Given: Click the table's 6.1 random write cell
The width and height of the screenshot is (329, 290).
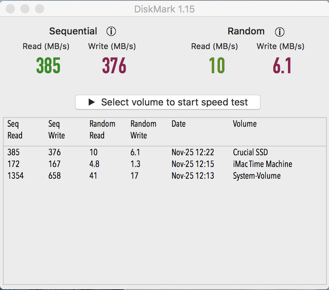Looking at the screenshot, I should 135,152.
